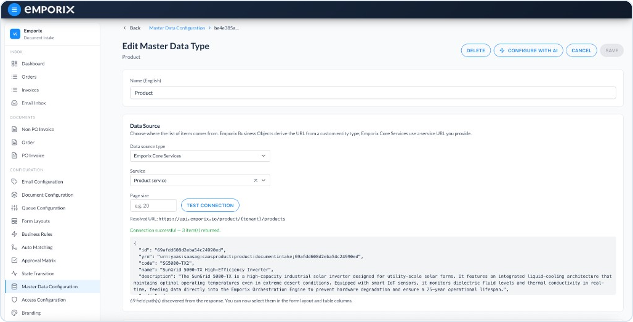Click the Form Layouts icon

[x=14, y=221]
